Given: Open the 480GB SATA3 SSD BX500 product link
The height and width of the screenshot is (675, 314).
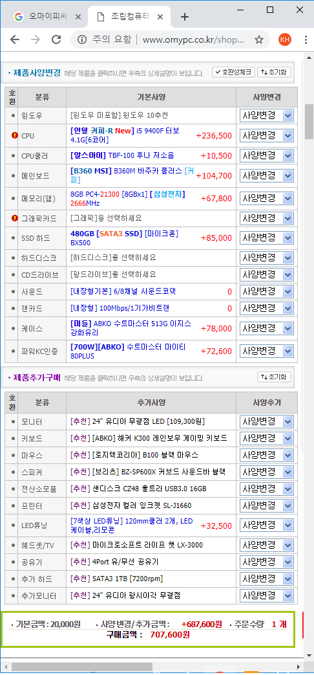Looking at the screenshot, I should (124, 238).
